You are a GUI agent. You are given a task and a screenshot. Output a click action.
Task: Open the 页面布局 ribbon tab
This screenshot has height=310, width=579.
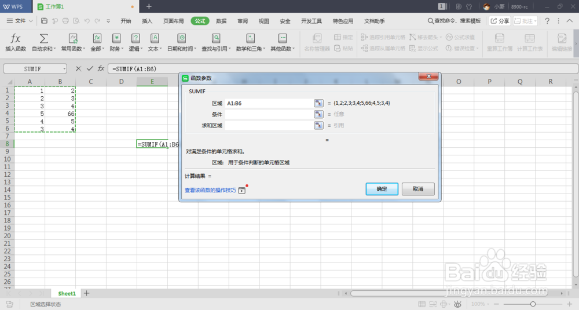tap(174, 21)
